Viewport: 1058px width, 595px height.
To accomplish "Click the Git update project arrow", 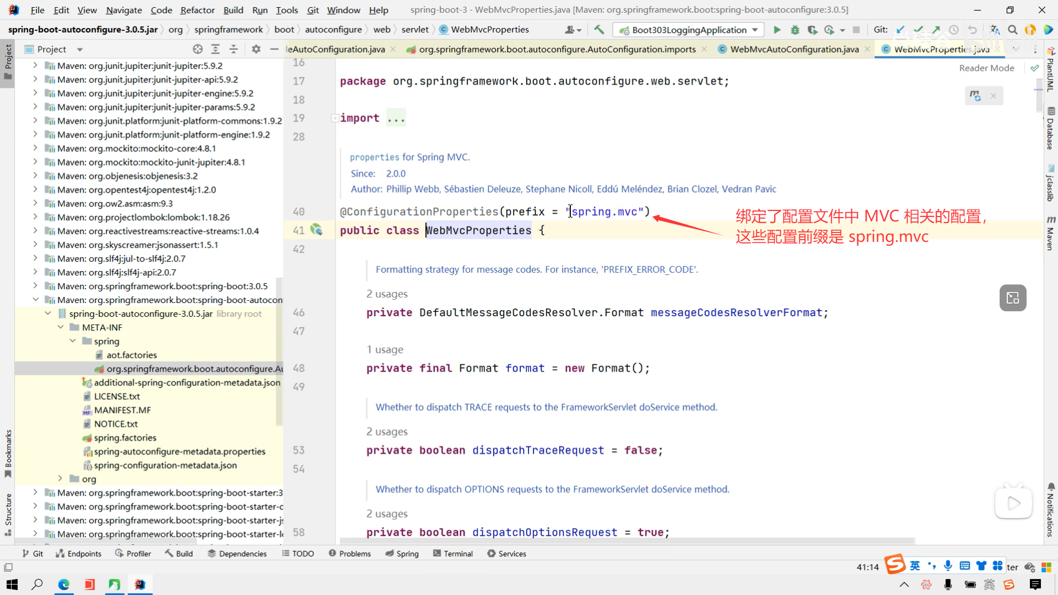I will 900,30.
